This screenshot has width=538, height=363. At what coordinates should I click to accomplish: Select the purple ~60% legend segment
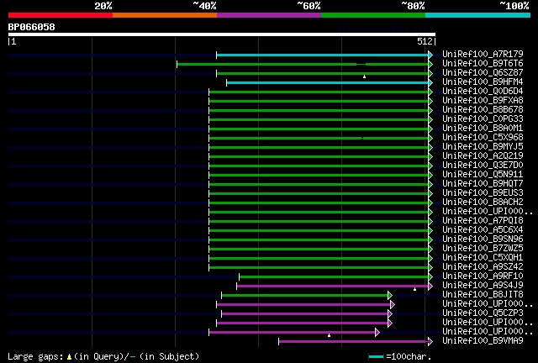pos(269,15)
